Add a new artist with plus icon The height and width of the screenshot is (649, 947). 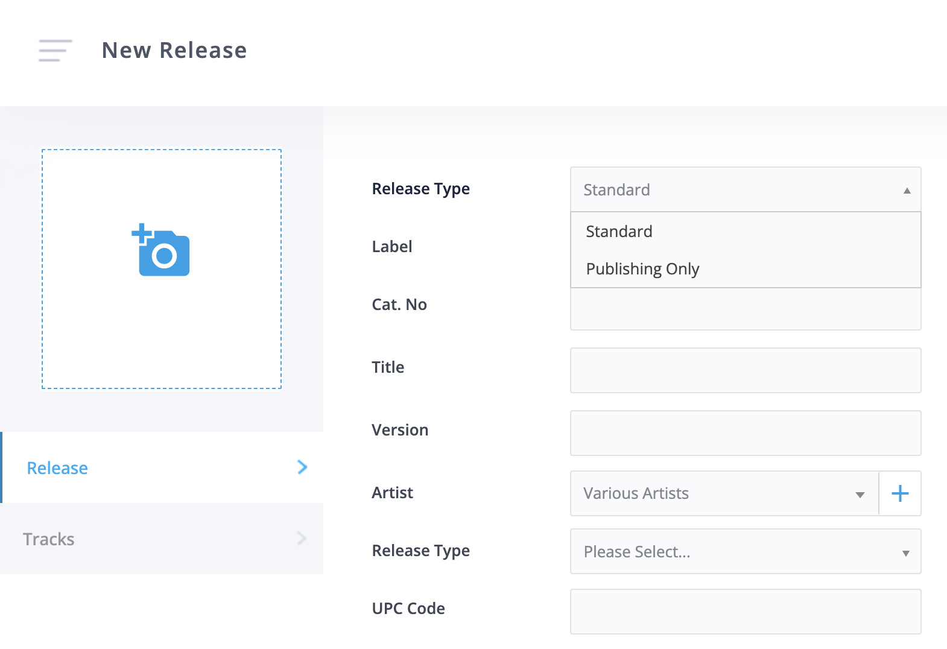(900, 493)
